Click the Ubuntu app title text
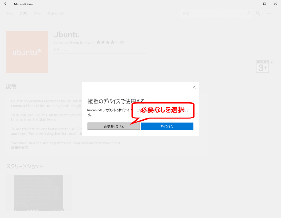Image resolution: width=281 pixels, height=218 pixels. (66, 35)
